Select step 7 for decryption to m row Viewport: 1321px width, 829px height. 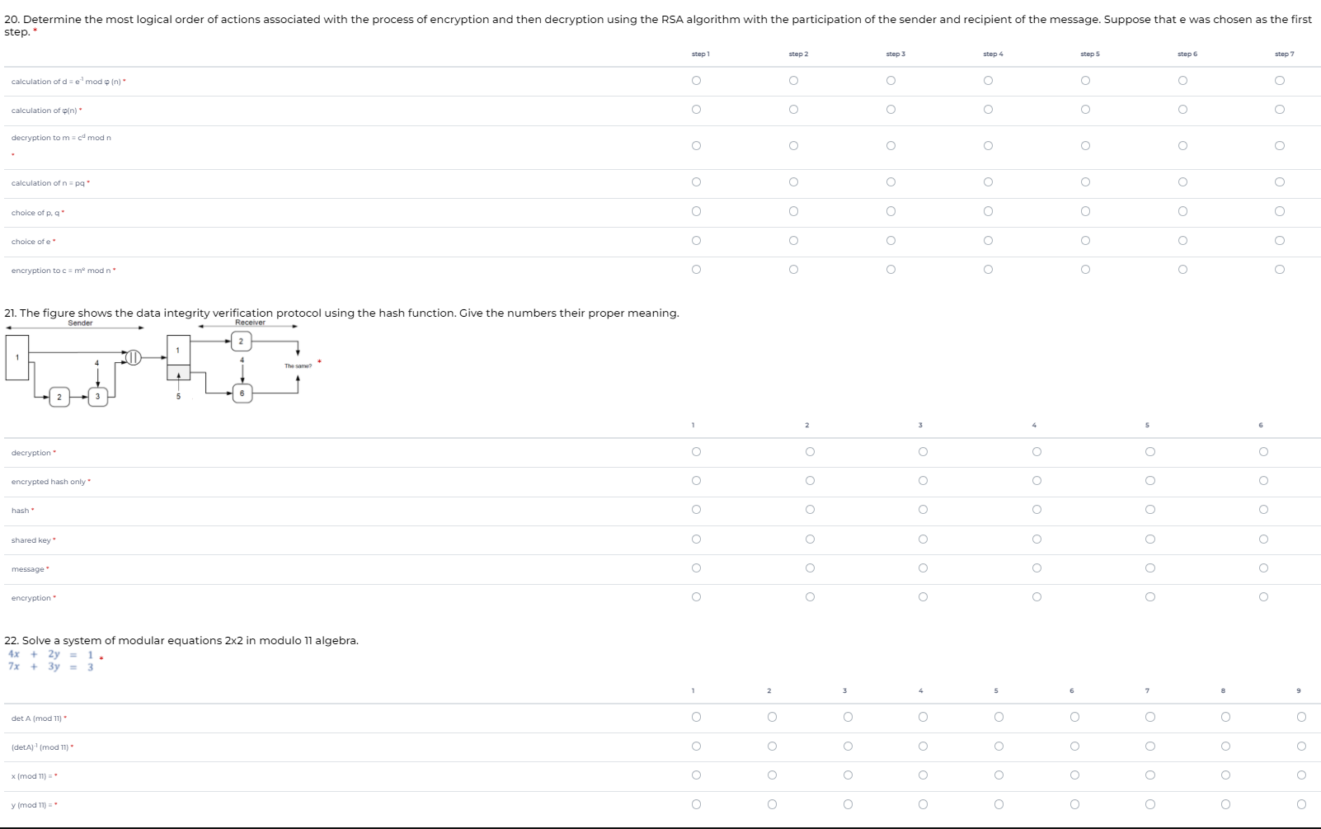[x=1280, y=146]
